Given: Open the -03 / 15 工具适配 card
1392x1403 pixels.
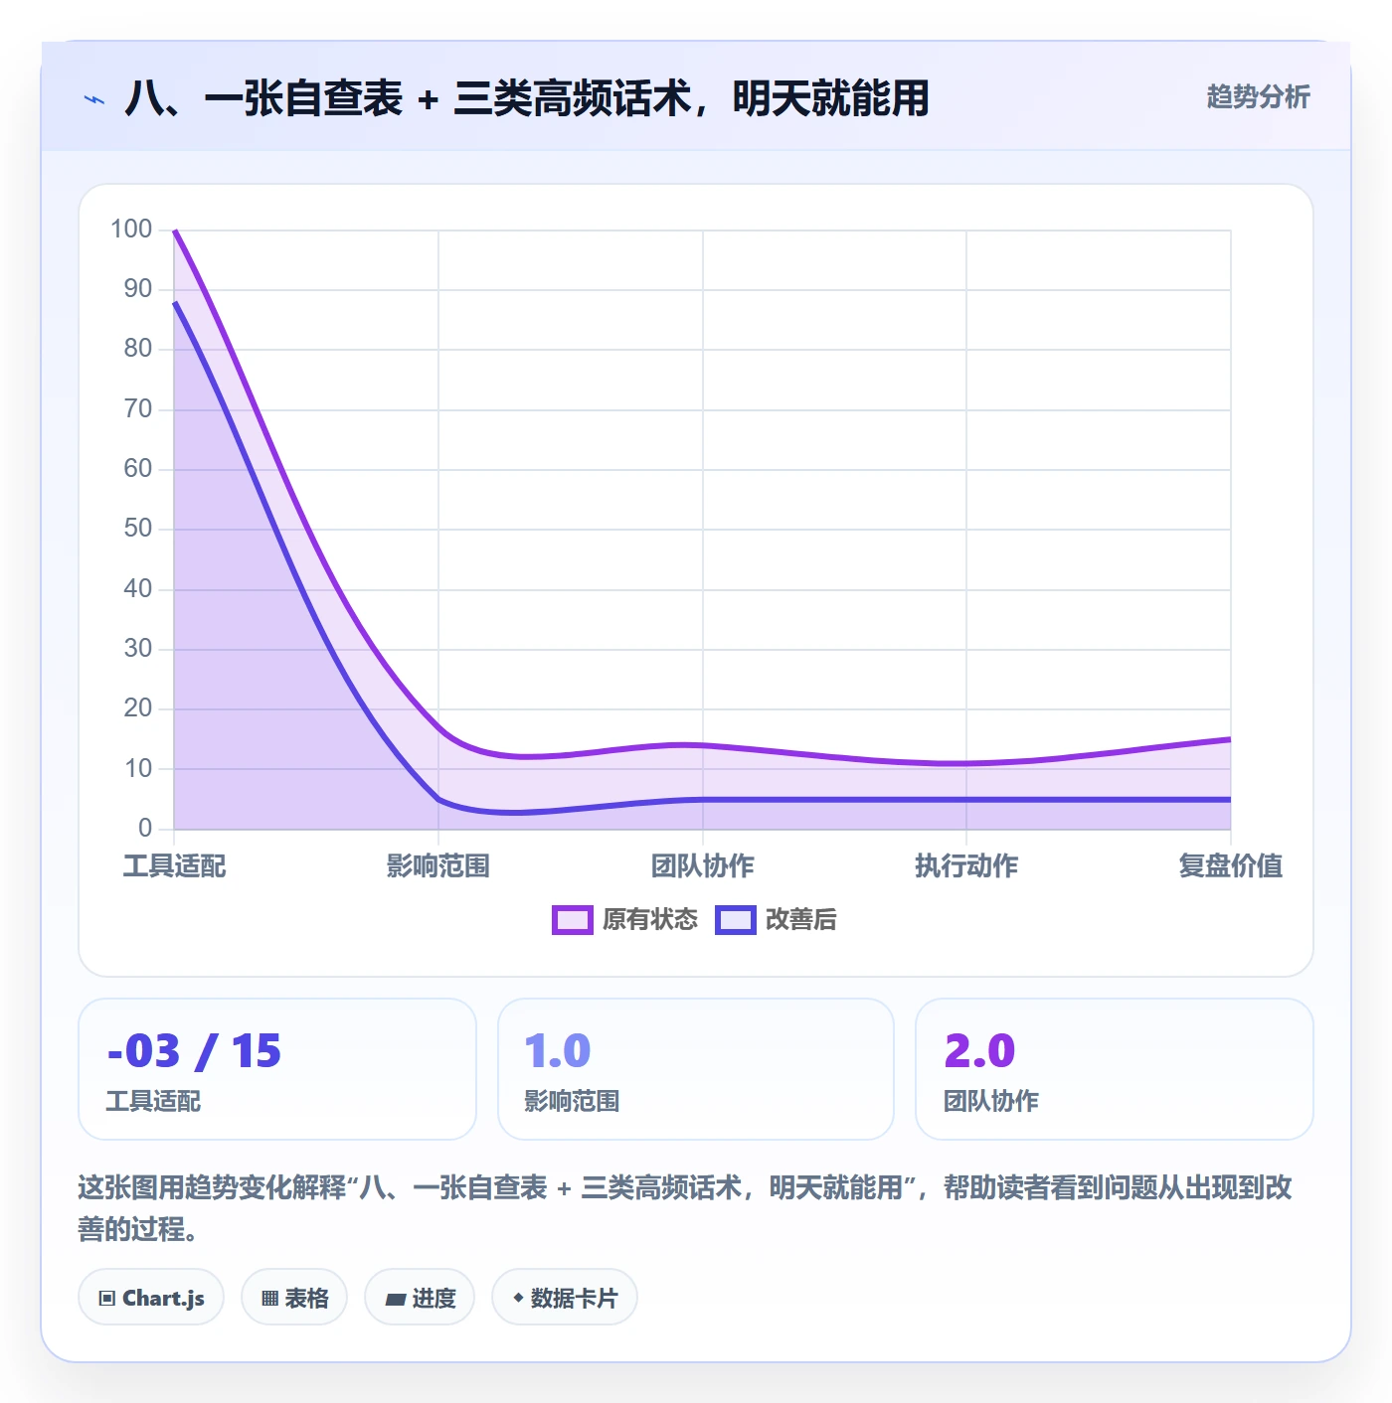Looking at the screenshot, I should [277, 1069].
